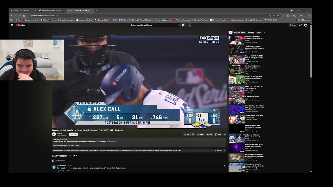Screen dimensions: 333x187
Task: Play Dodgers vs. Phillies NL Divisional Series video
Action: coord(236,138)
